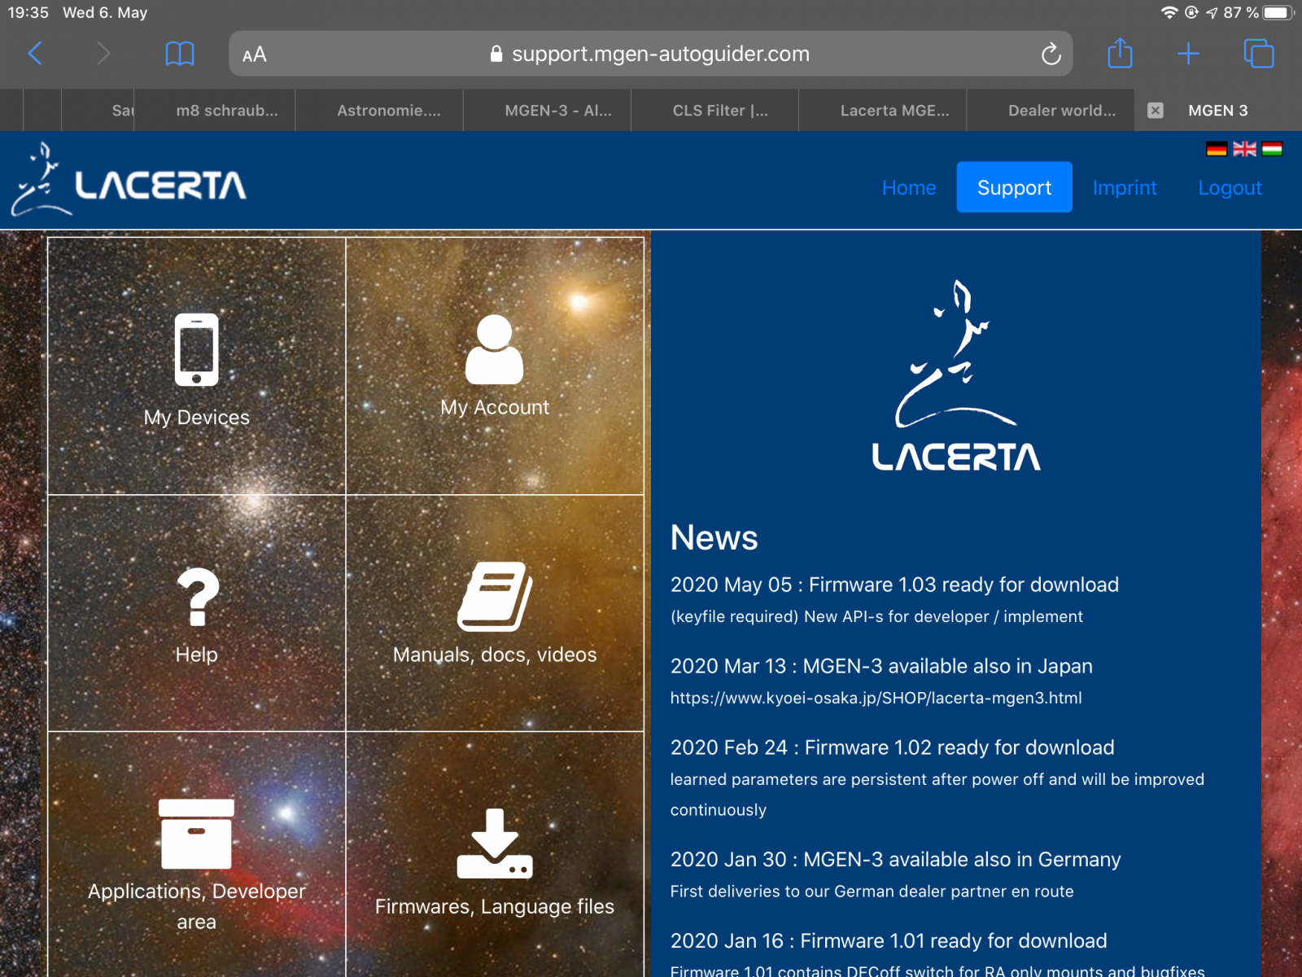Click the Help label
This screenshot has width=1302, height=977.
tap(196, 655)
